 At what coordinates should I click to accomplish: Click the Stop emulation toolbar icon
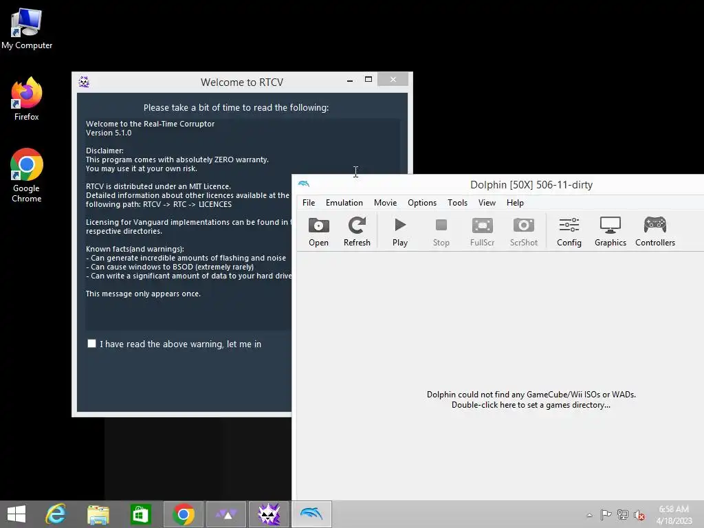pyautogui.click(x=441, y=231)
